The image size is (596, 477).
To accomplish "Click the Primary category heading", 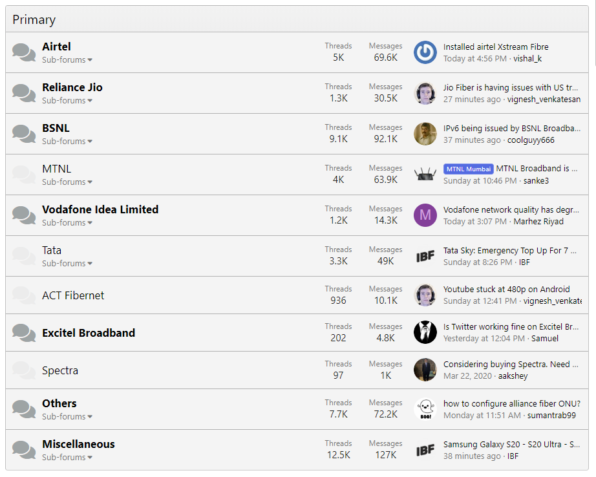I will point(34,19).
